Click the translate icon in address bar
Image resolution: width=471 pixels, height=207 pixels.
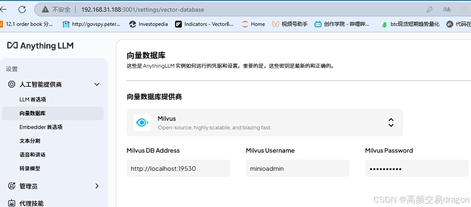[447, 9]
